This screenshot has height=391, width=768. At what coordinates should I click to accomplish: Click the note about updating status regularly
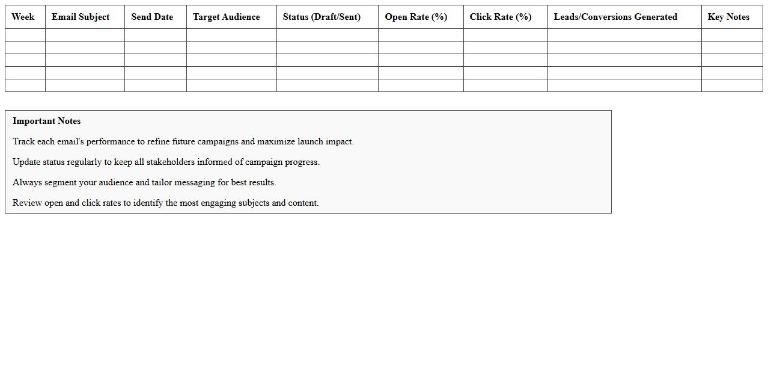point(166,162)
